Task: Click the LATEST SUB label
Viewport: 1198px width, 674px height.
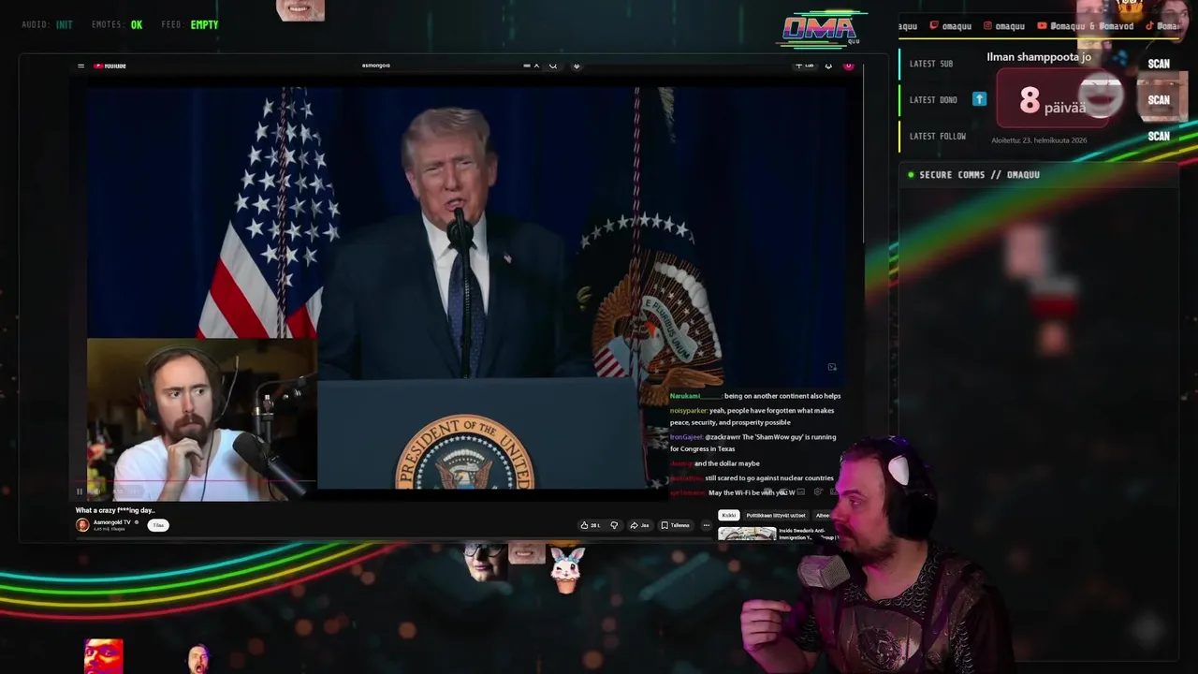Action: point(931,64)
